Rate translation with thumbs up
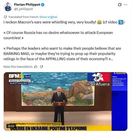Image resolution: width=132 pixels, height=133 pixels. click(36, 67)
